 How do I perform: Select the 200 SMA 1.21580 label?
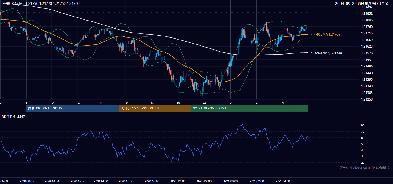pos(326,53)
